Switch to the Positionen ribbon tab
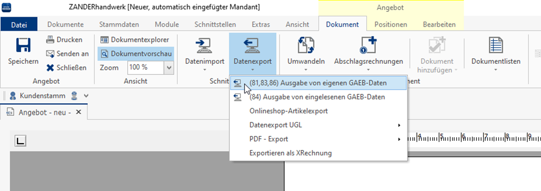This screenshot has width=541, height=191. point(391,25)
